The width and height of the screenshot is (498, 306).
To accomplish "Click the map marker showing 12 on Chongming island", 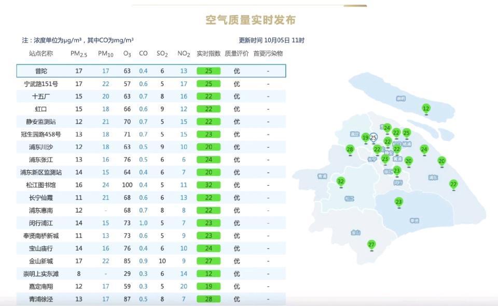I will click(x=426, y=108).
